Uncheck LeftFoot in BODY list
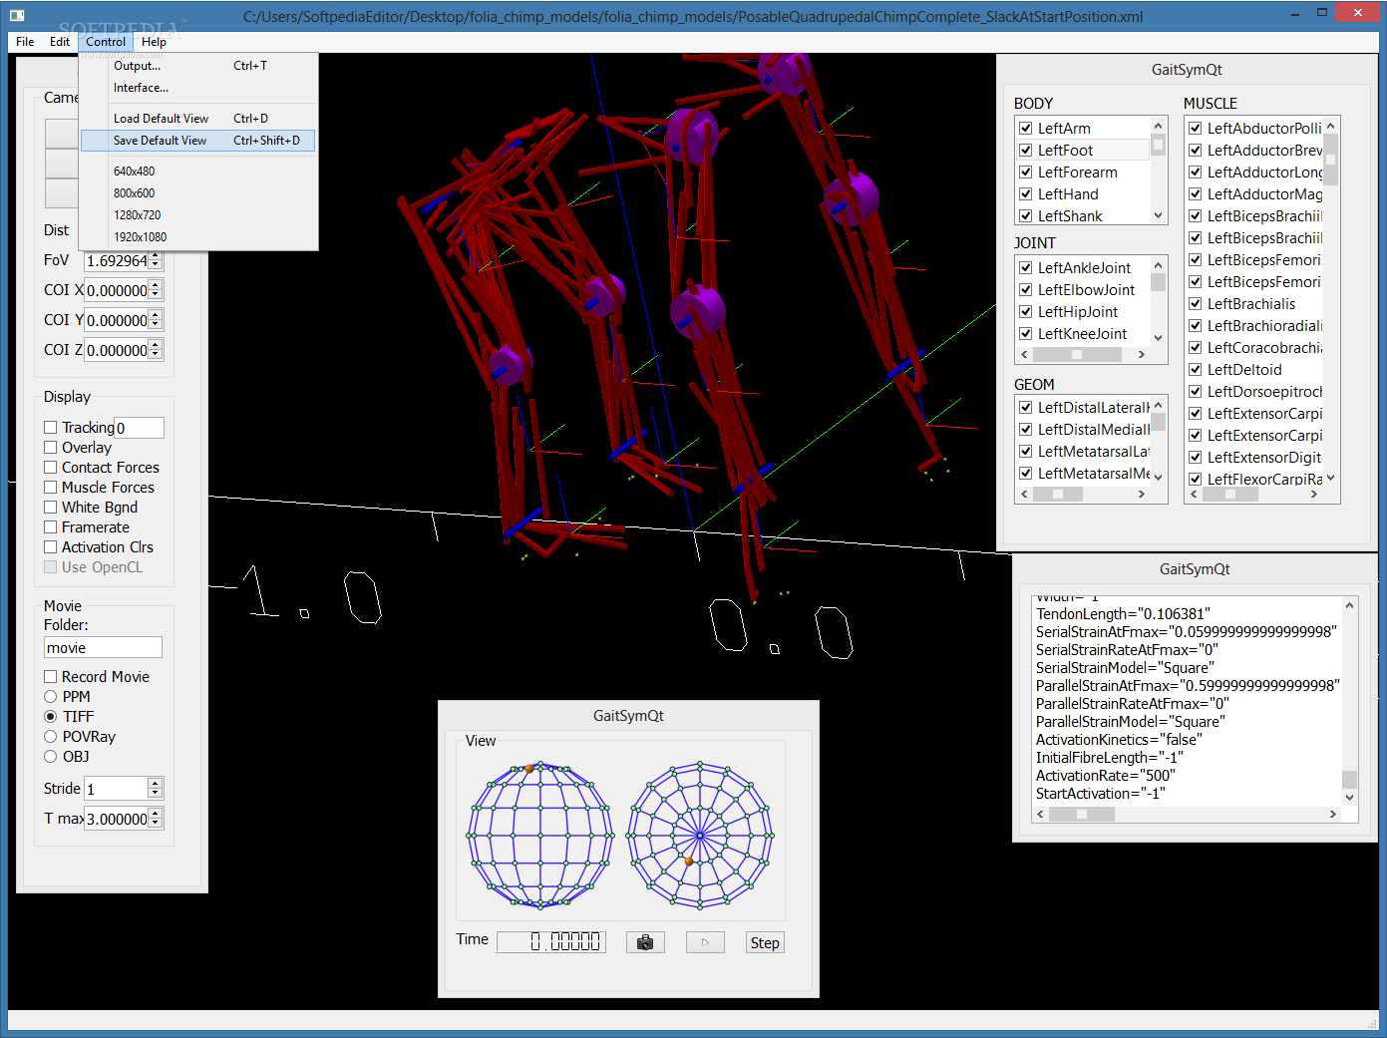The image size is (1387, 1038). tap(1025, 151)
